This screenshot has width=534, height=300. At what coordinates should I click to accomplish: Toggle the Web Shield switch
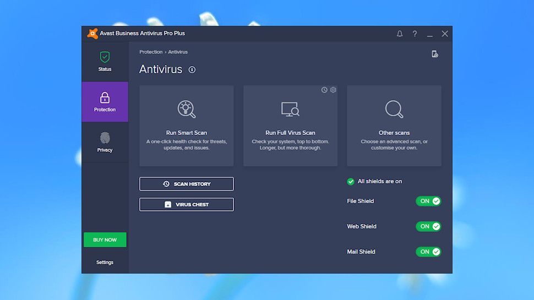pyautogui.click(x=428, y=226)
